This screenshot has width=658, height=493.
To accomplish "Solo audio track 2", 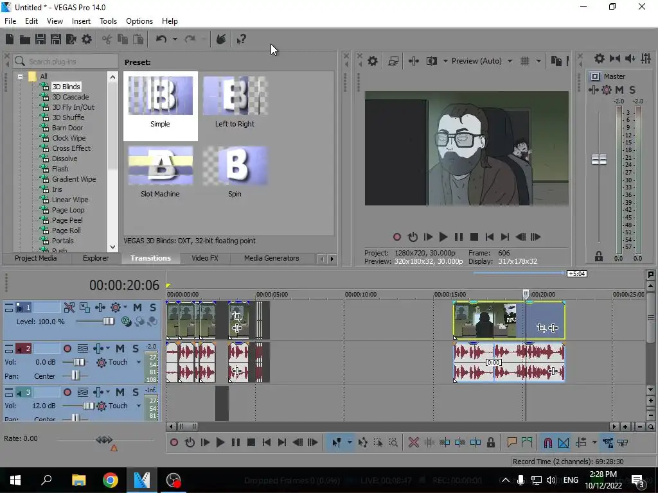I will tap(136, 349).
